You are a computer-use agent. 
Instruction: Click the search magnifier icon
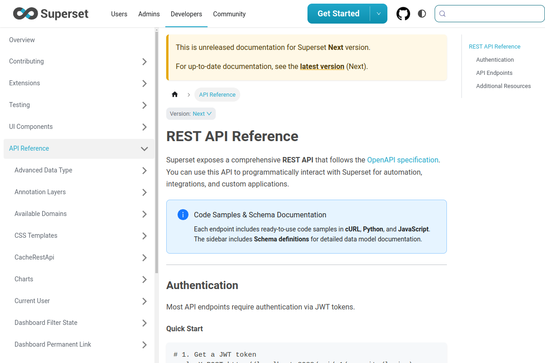tap(443, 14)
